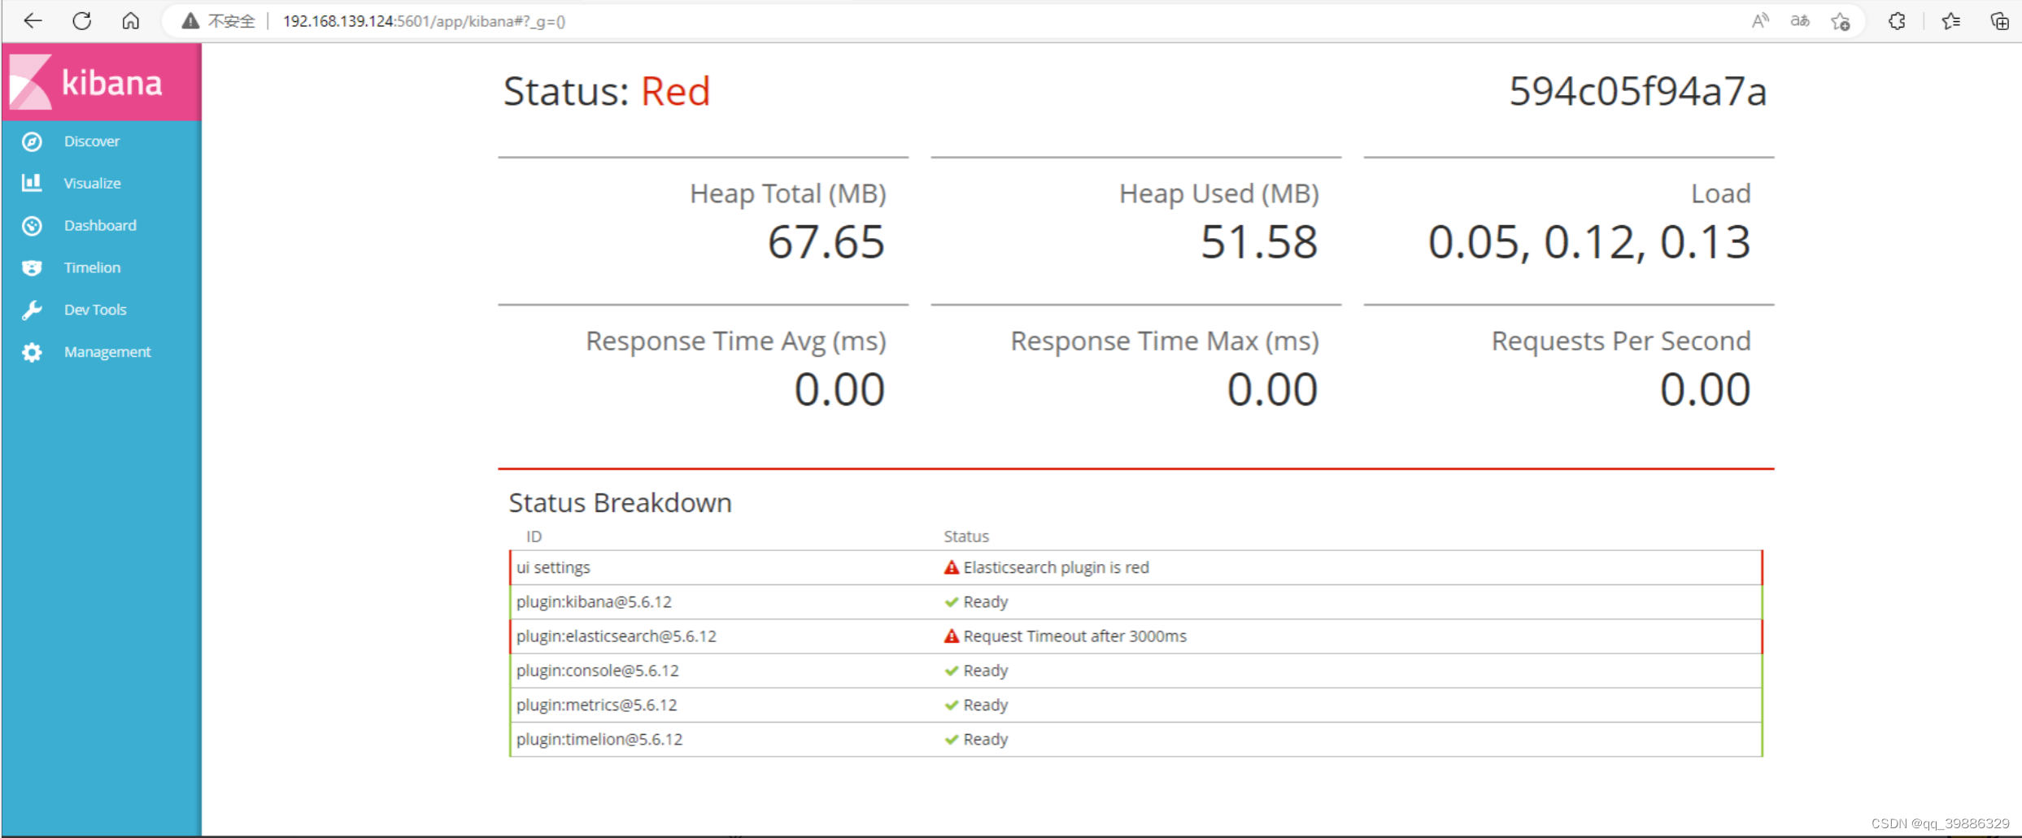
Task: Go back with browser back arrow
Action: pos(33,21)
